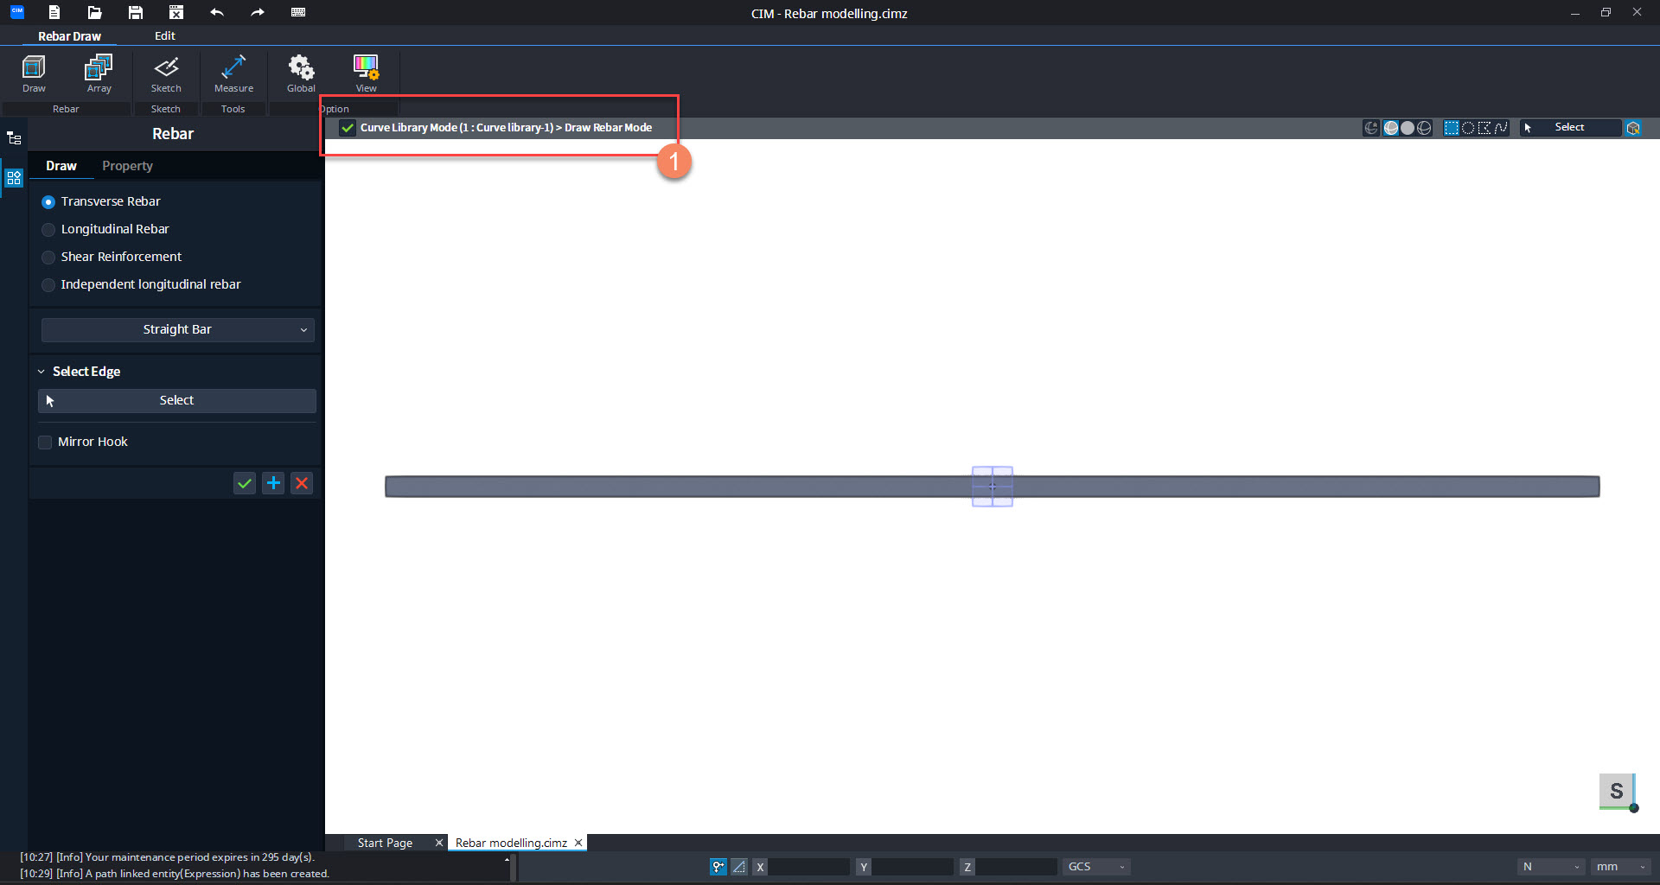
Task: Select the Array rebar tool
Action: click(x=99, y=73)
